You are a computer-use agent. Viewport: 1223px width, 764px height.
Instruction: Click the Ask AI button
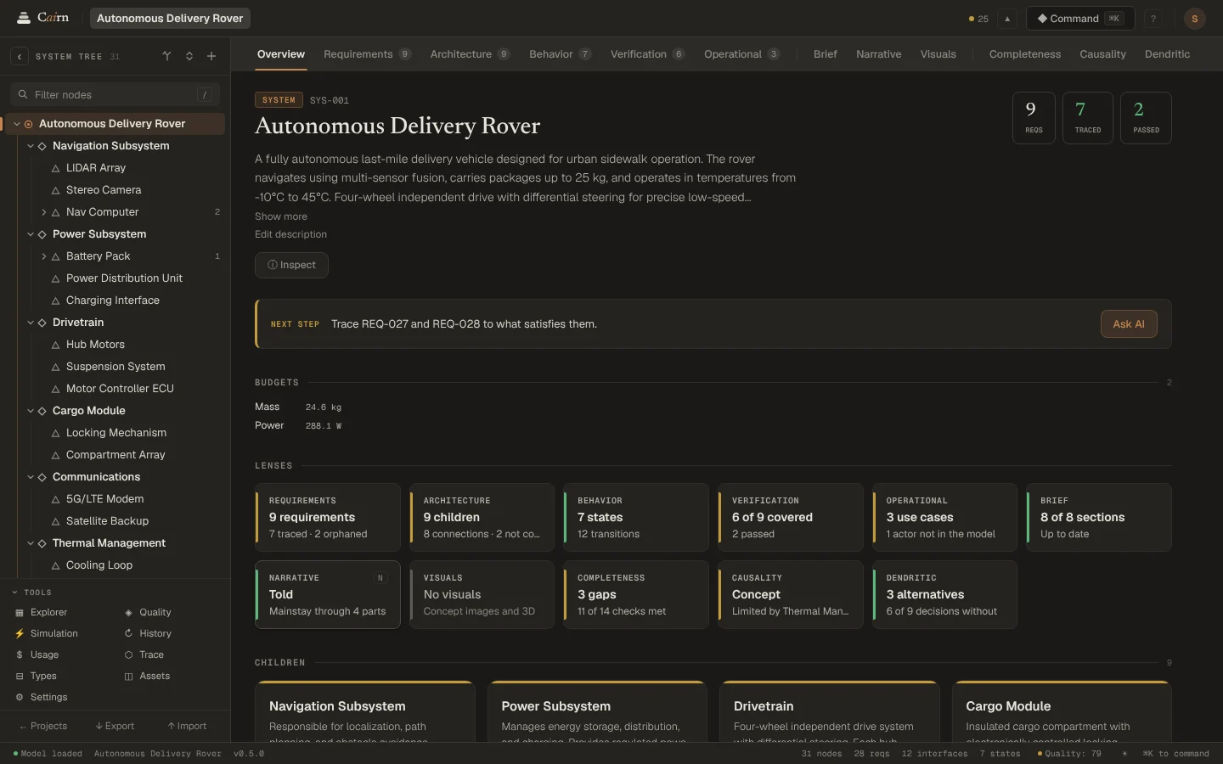click(1129, 324)
